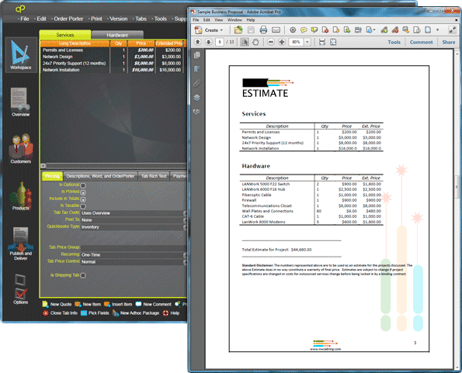
Task: Click the New Adhoc Package button
Action: [136, 313]
